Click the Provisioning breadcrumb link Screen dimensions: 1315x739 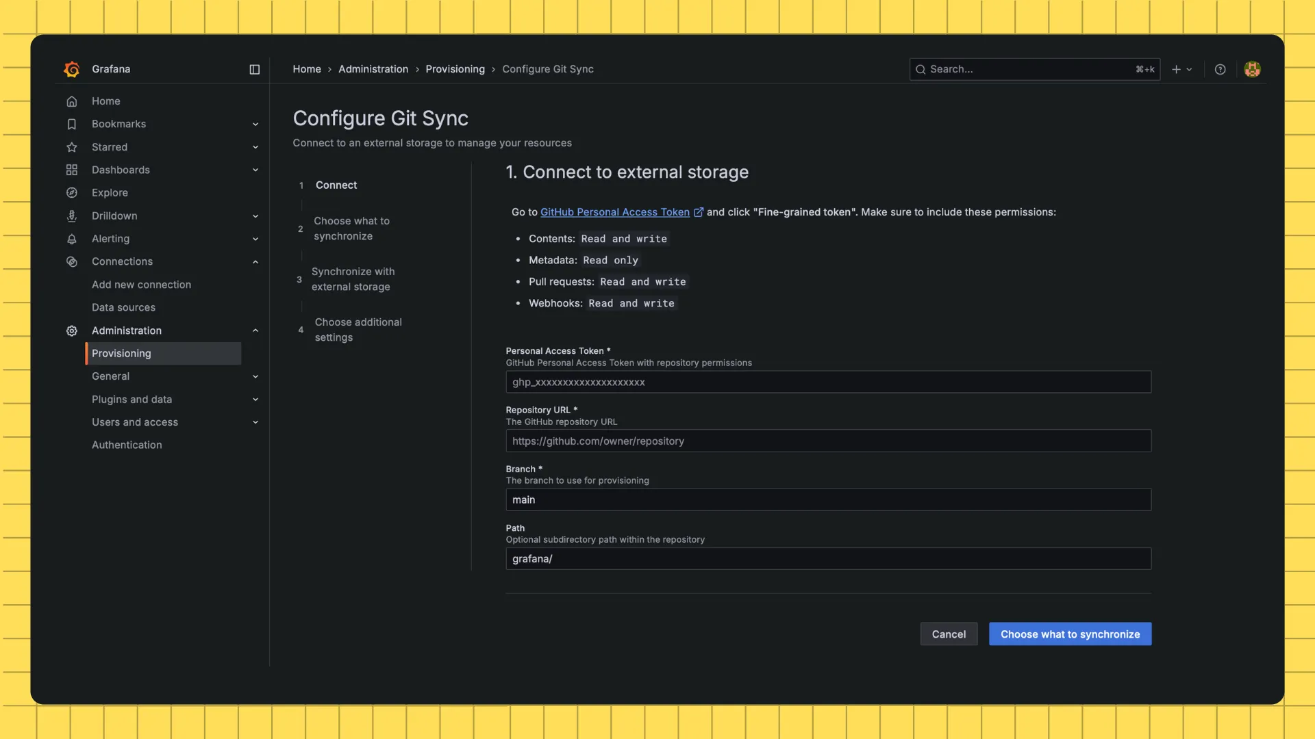455,69
